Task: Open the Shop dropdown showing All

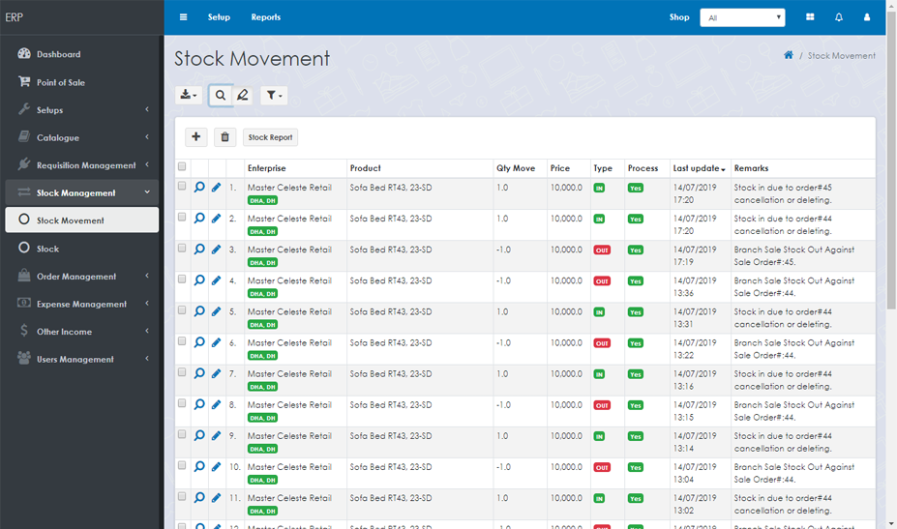Action: [x=742, y=17]
